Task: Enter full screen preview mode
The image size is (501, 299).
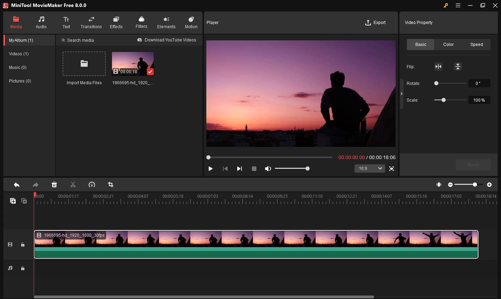Action: [391, 168]
